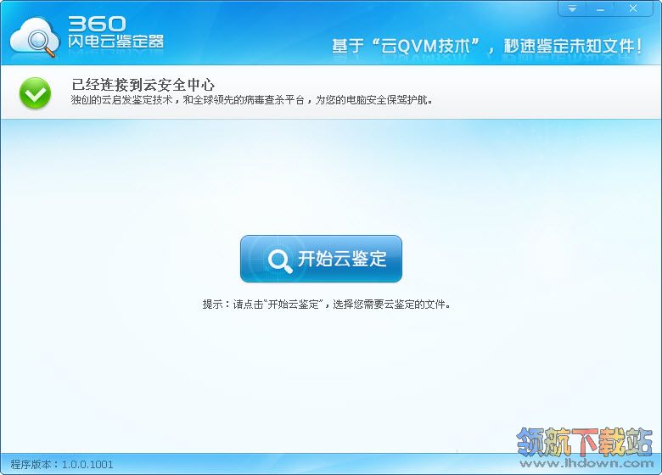The image size is (662, 475).
Task: Click the 360 cloud magnifier logo
Action: coord(35,37)
